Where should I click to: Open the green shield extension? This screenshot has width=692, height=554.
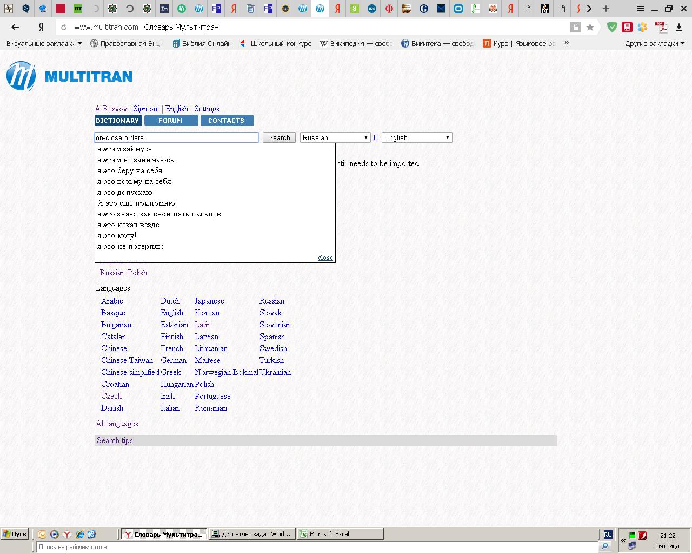[x=612, y=27]
